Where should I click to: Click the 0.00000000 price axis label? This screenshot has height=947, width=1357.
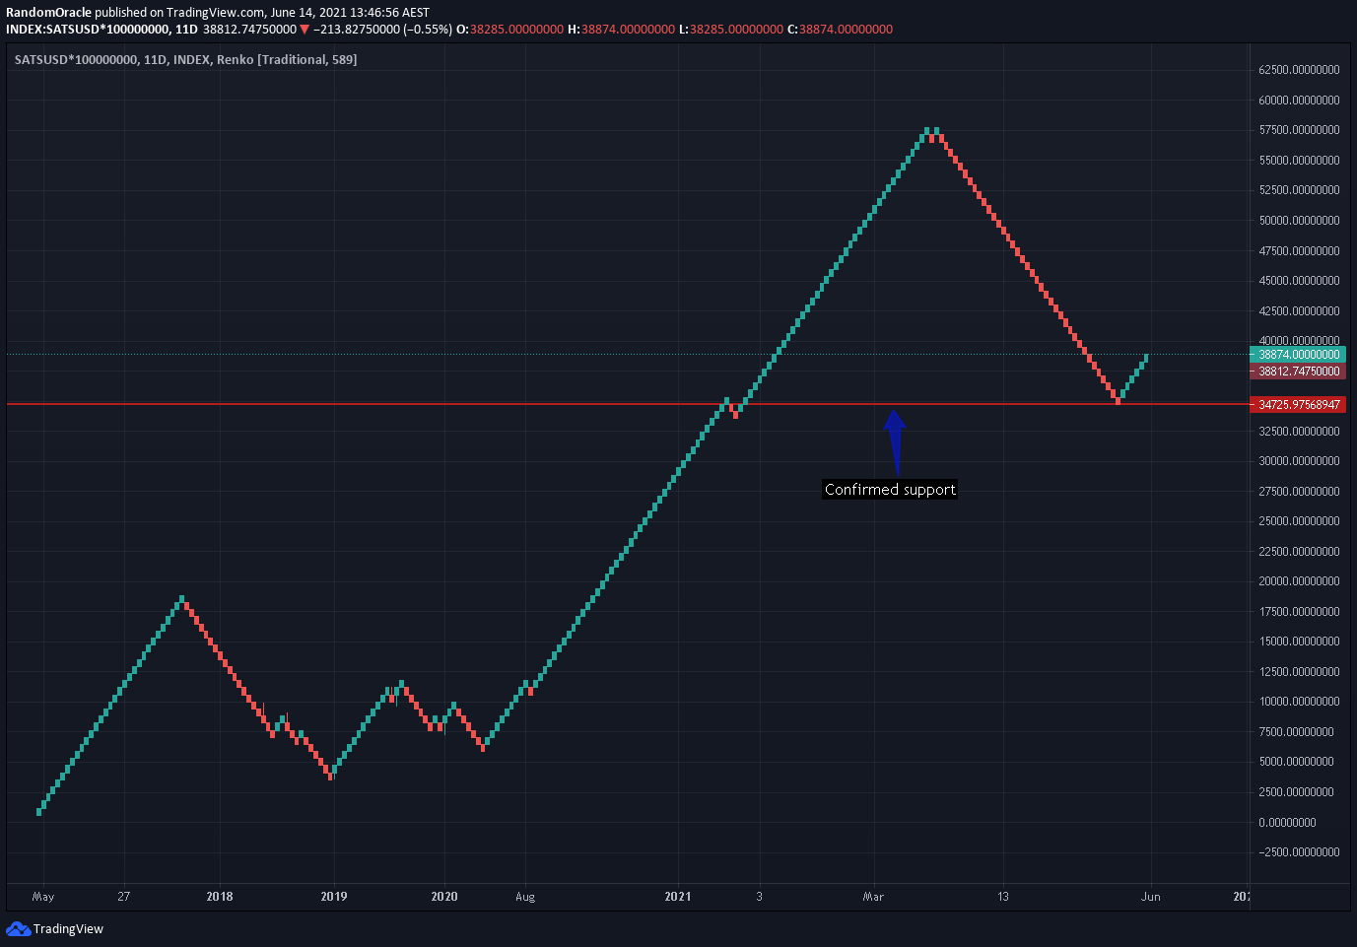point(1287,823)
